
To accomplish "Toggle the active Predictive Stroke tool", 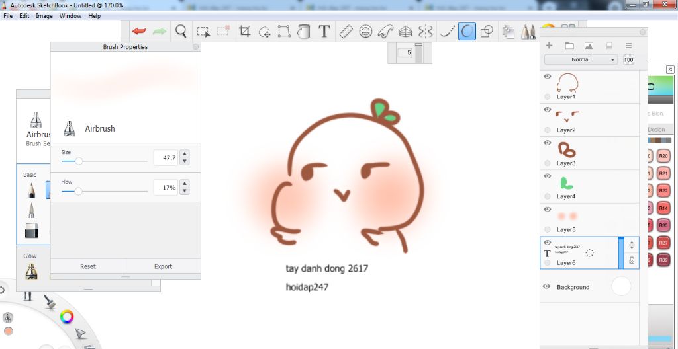I will (467, 32).
